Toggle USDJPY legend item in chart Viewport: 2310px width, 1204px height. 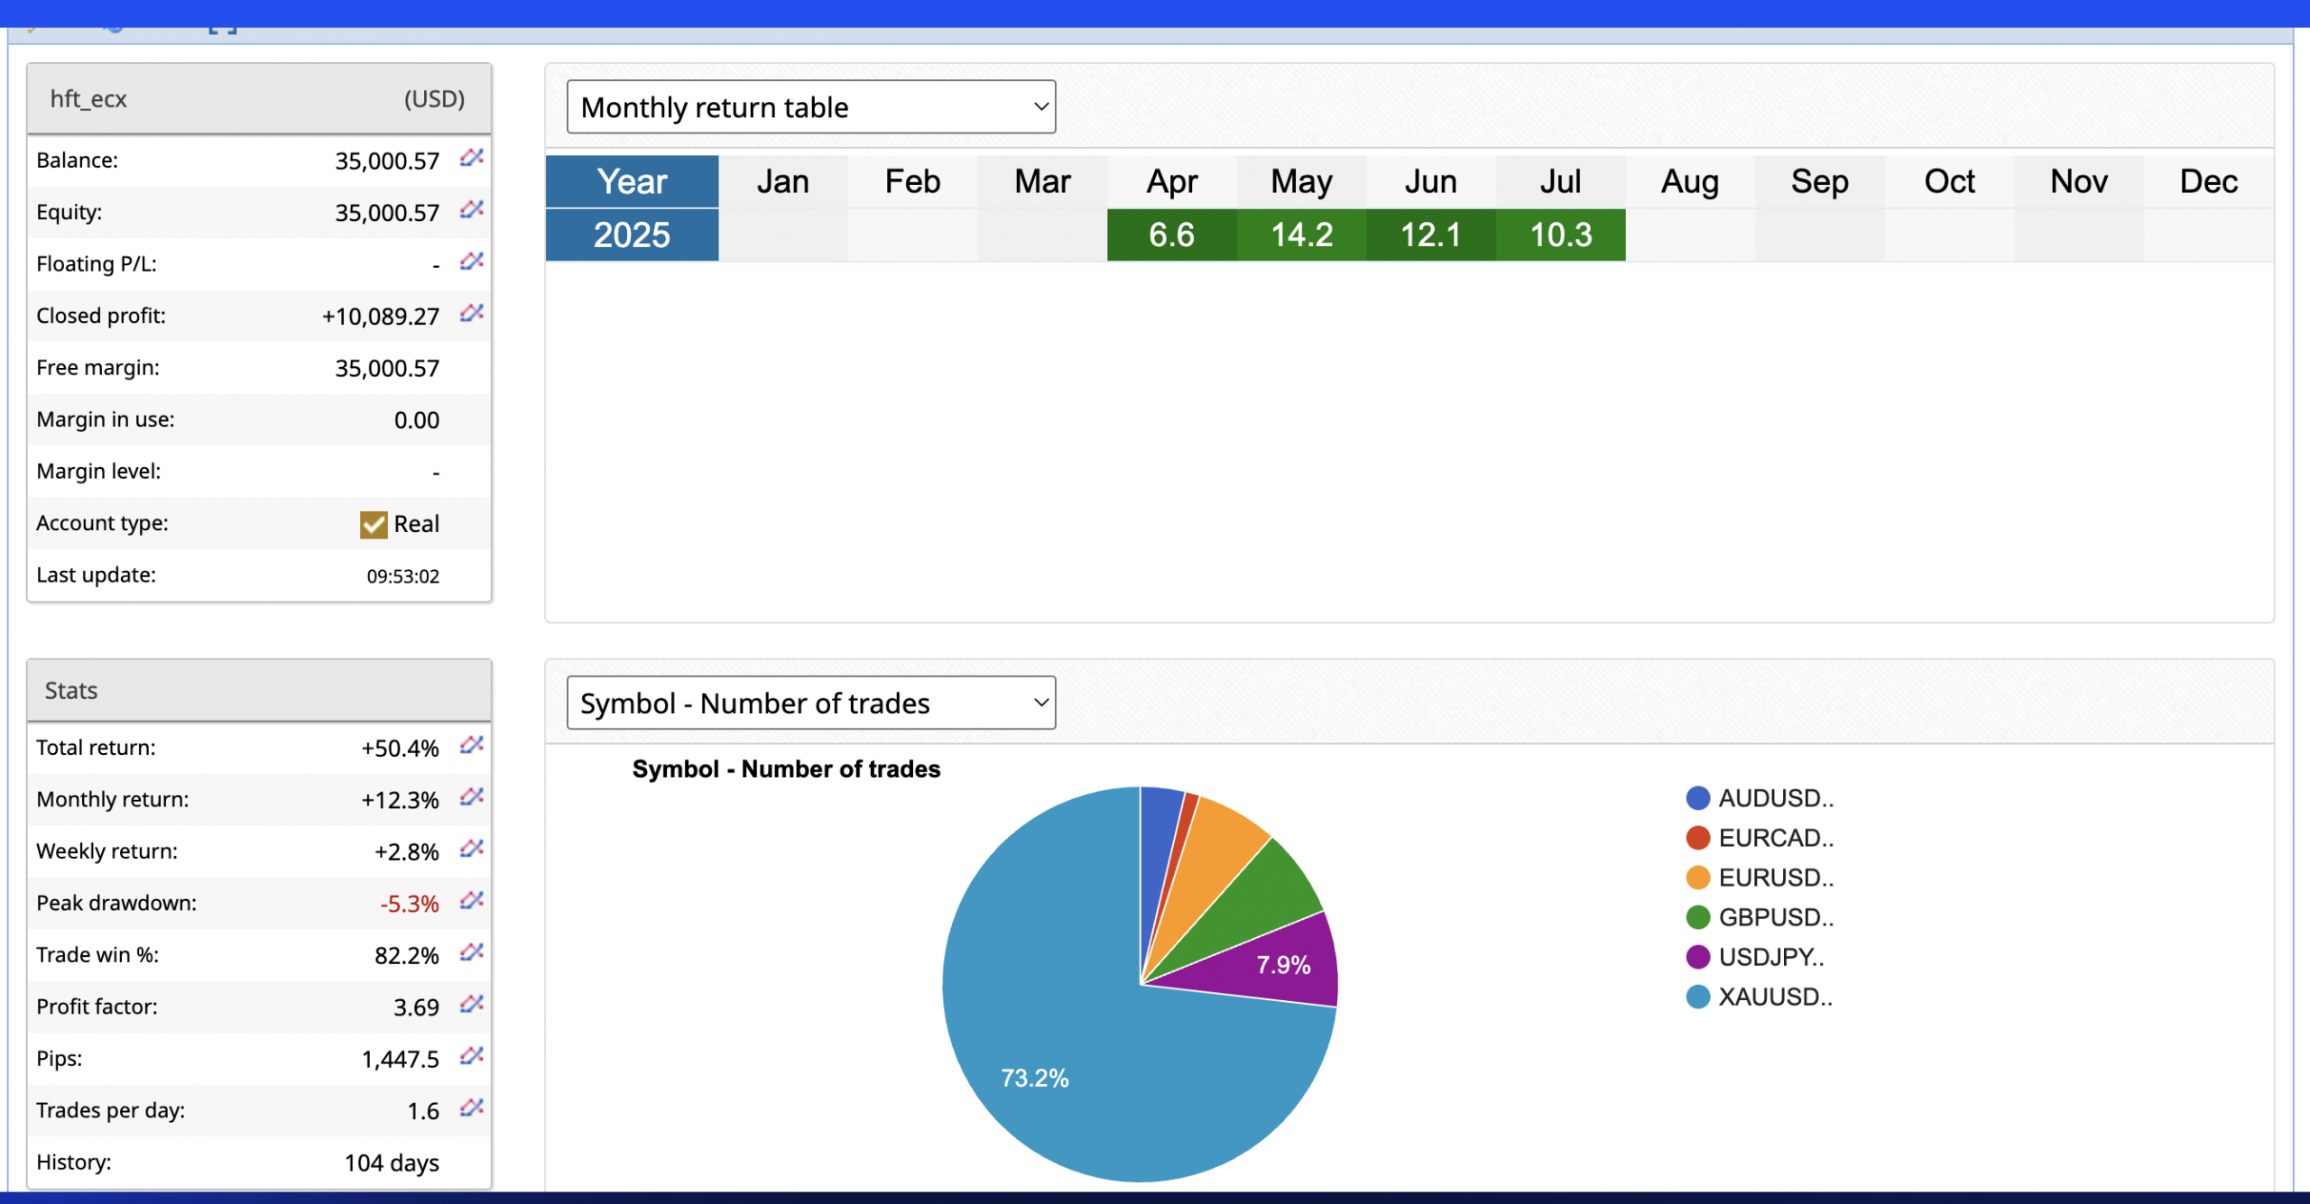pos(1755,957)
